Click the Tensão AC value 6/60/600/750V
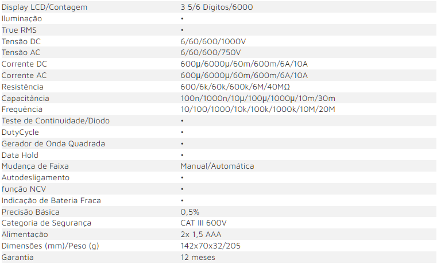437x264 pixels. pos(210,53)
